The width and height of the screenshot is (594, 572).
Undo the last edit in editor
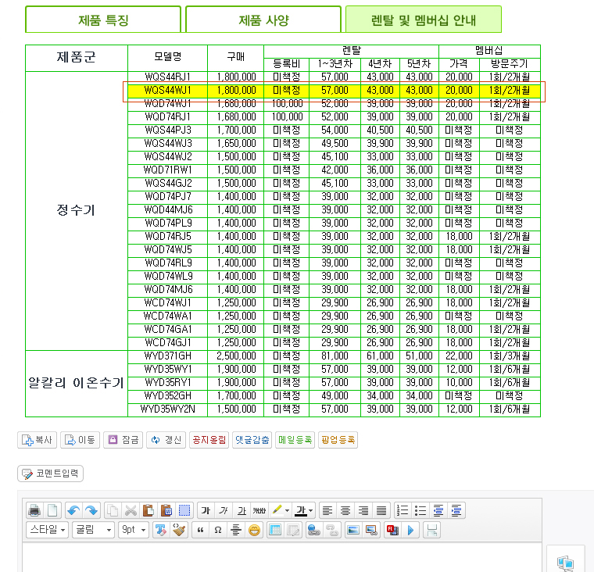74,510
